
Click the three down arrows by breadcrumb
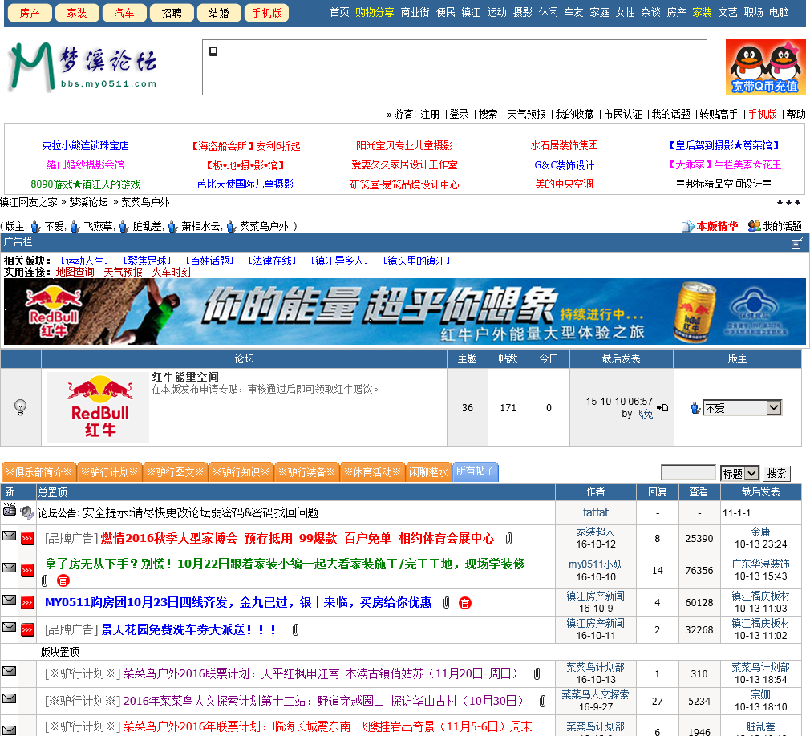(788, 203)
